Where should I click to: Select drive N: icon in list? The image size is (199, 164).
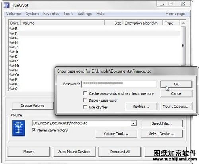point(12,70)
